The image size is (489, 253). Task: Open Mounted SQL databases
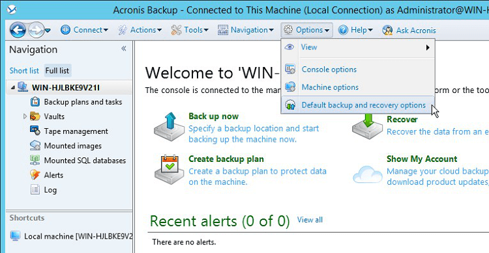point(85,161)
